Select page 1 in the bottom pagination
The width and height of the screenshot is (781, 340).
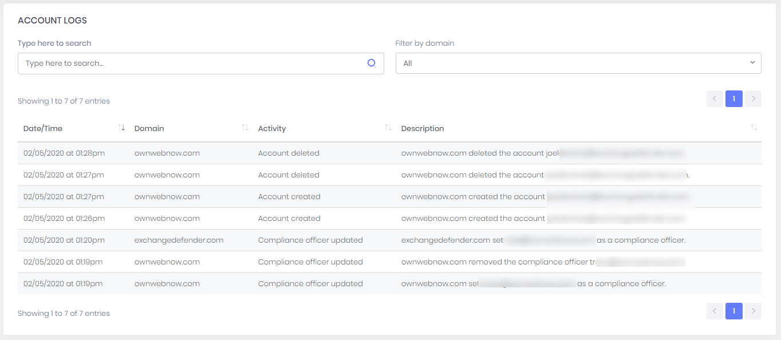(x=733, y=311)
